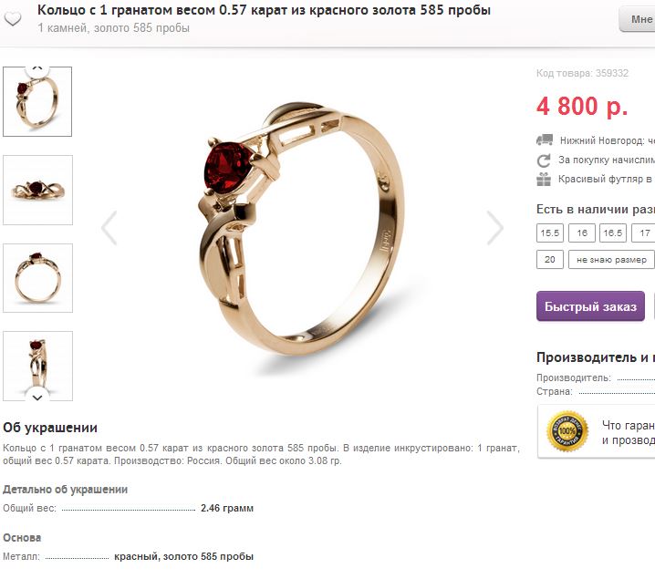Open the fourth thumbnail showing side view
The width and height of the screenshot is (655, 579).
pyautogui.click(x=37, y=367)
